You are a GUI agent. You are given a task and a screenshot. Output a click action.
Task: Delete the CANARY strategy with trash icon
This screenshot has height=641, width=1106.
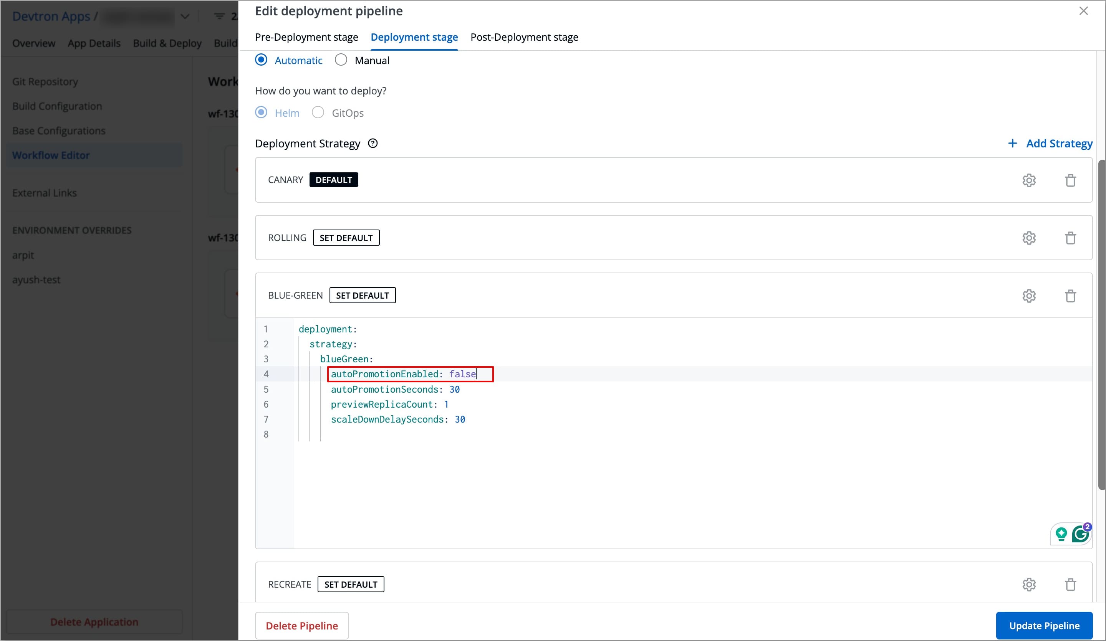[x=1070, y=180]
